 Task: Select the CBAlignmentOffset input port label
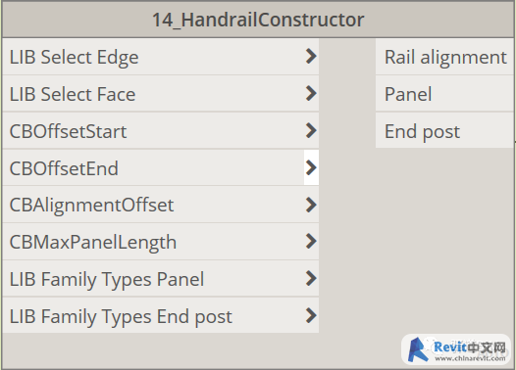click(x=91, y=206)
